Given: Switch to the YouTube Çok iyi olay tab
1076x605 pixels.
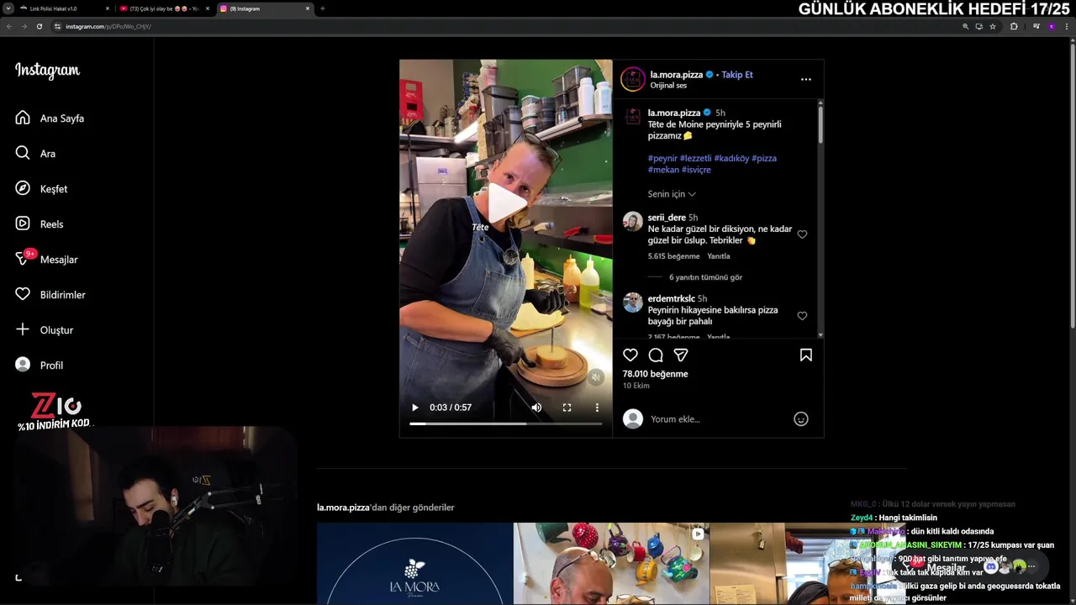Looking at the screenshot, I should (164, 8).
